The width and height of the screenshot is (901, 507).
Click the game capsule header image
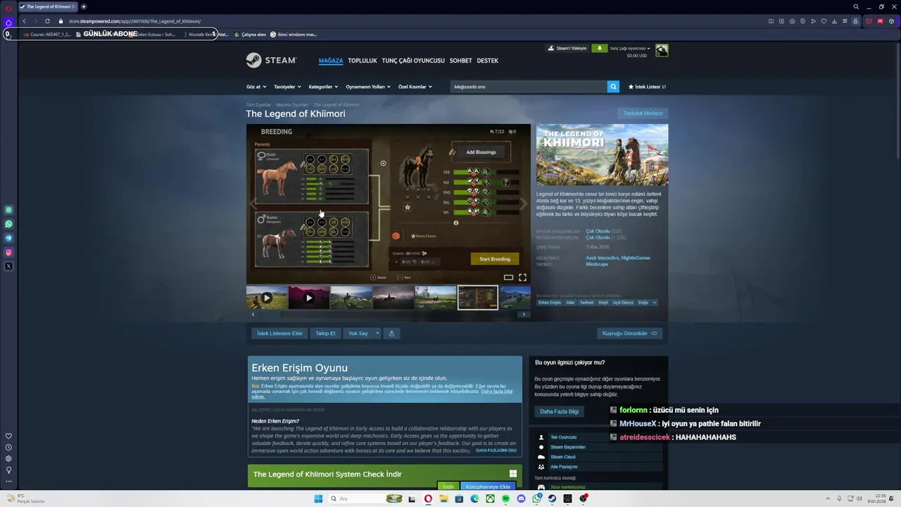click(603, 155)
